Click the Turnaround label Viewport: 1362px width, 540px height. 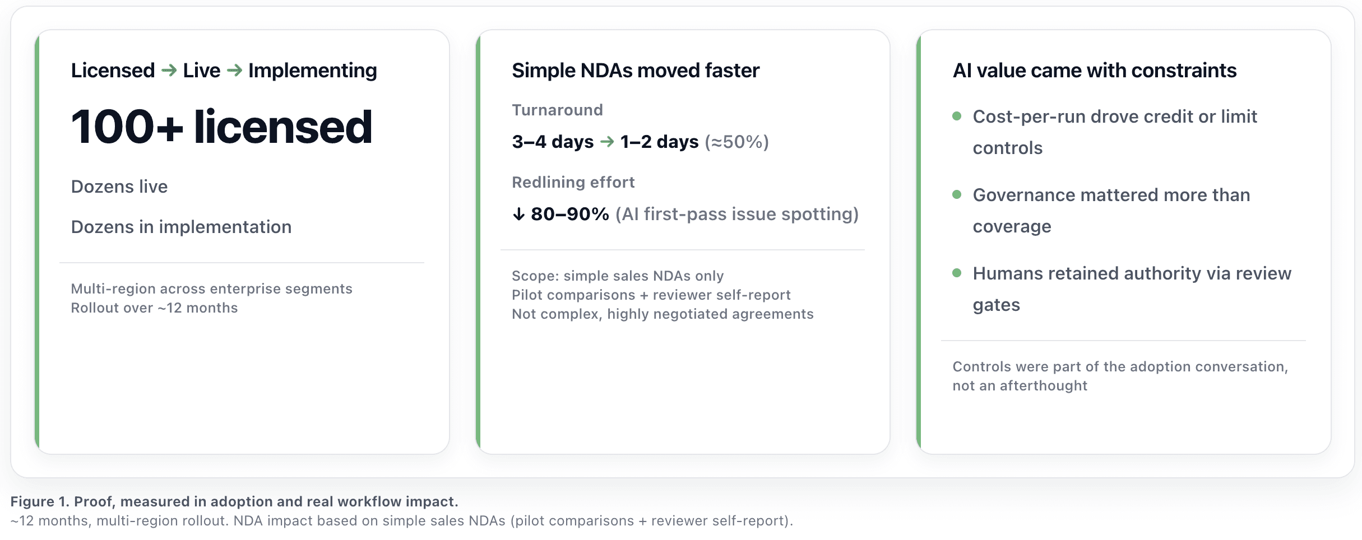pos(557,110)
